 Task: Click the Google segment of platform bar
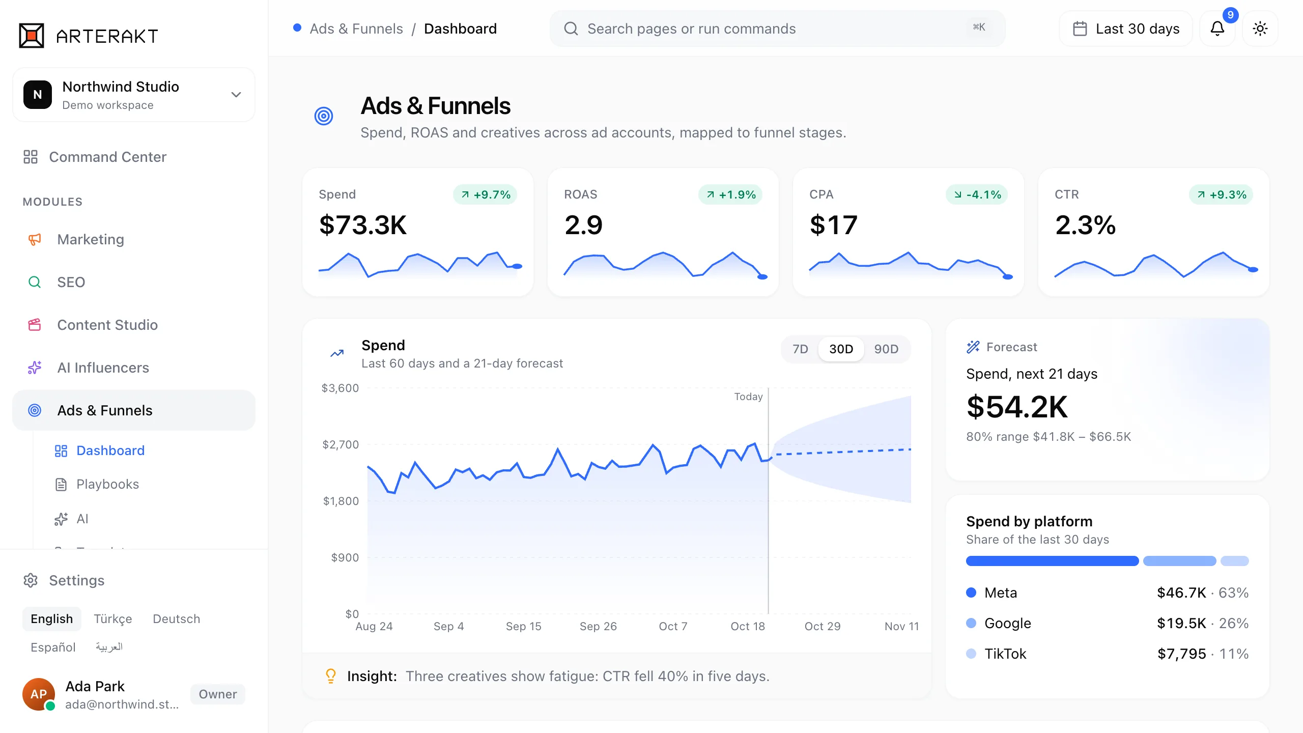(1179, 561)
